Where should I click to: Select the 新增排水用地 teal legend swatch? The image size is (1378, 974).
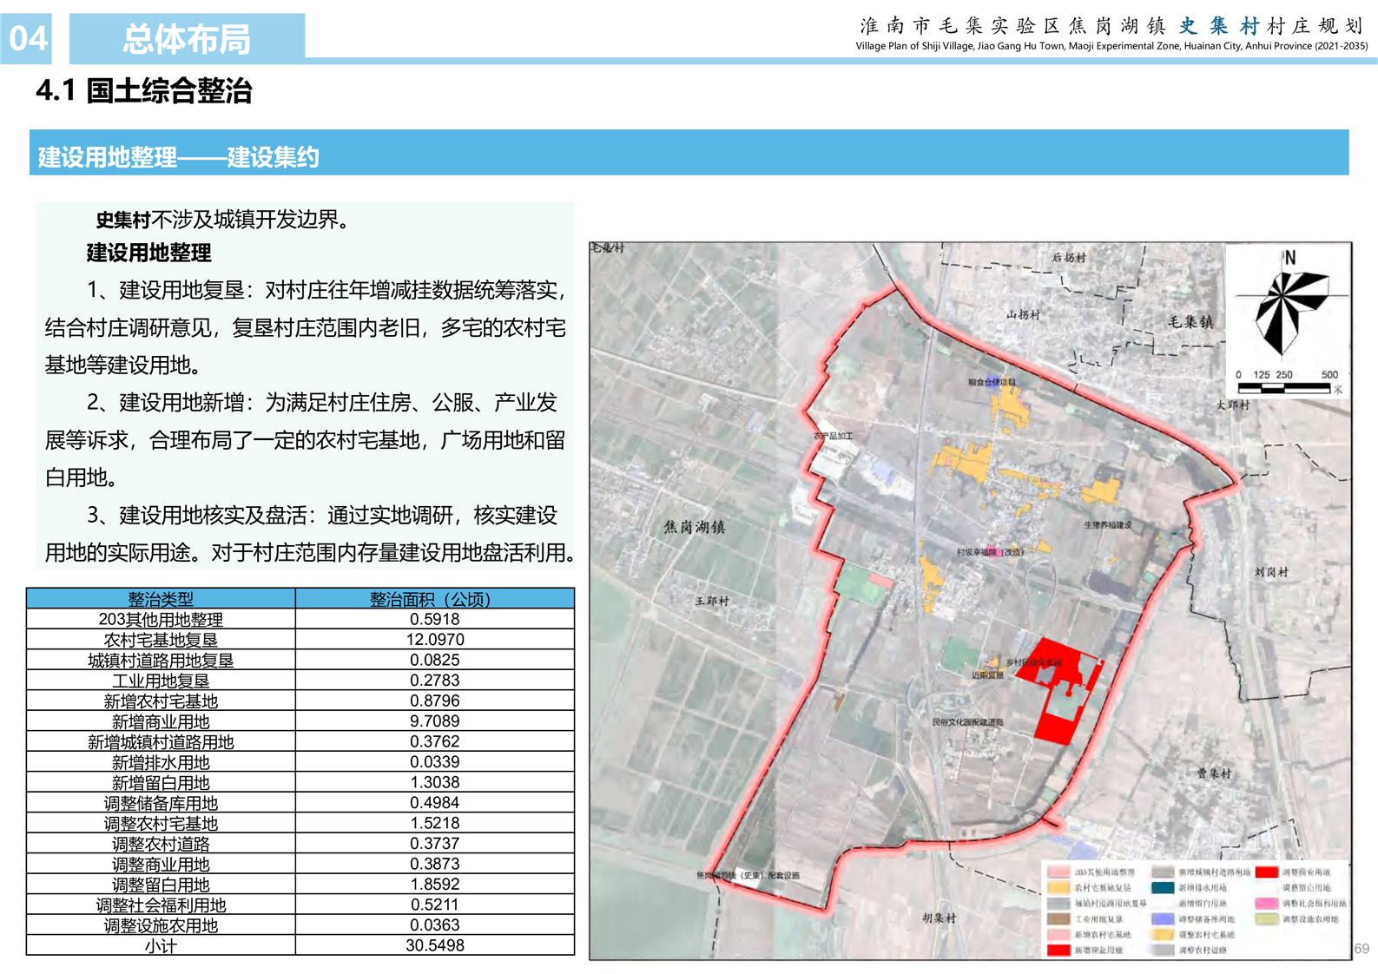pos(1163,887)
